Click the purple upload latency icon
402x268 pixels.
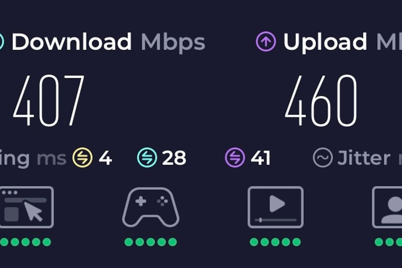point(235,158)
